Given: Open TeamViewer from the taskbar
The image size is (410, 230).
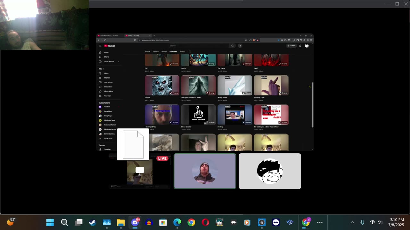Looking at the screenshot, I should tap(276, 222).
